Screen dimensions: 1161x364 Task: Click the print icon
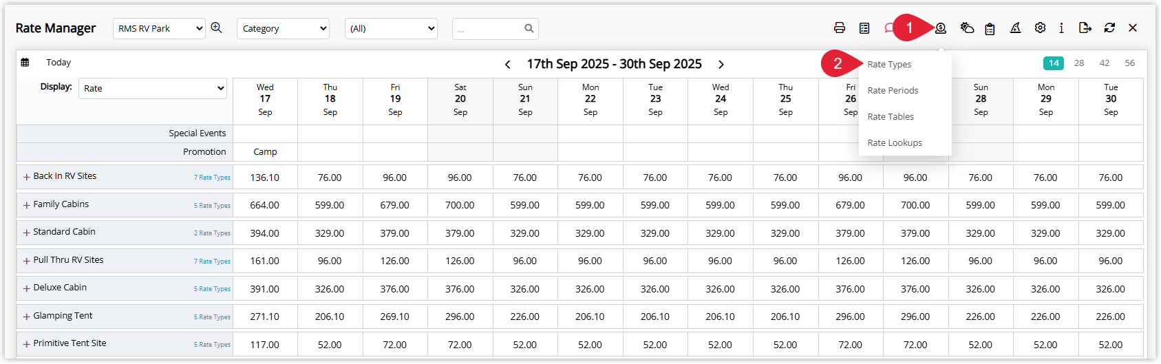[839, 28]
